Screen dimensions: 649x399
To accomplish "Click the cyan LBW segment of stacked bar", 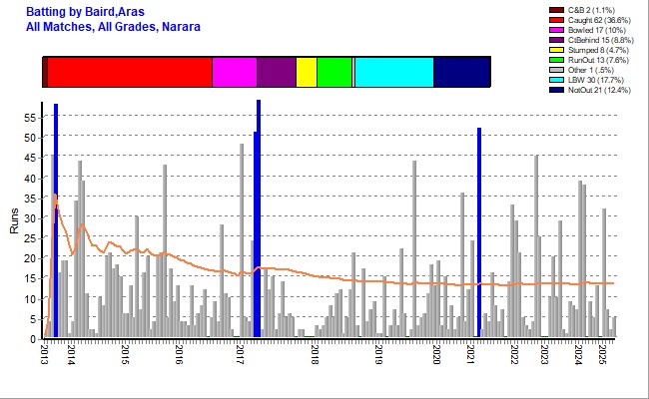I will coord(394,73).
